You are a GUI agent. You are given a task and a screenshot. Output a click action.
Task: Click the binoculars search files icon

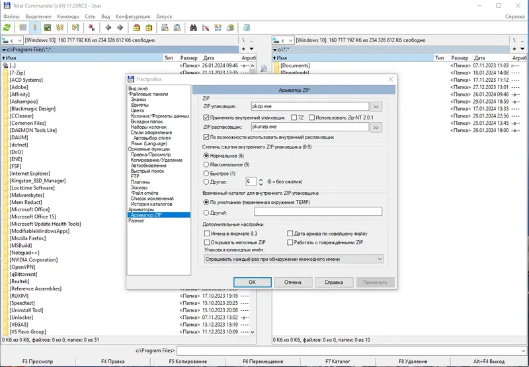pos(193,28)
